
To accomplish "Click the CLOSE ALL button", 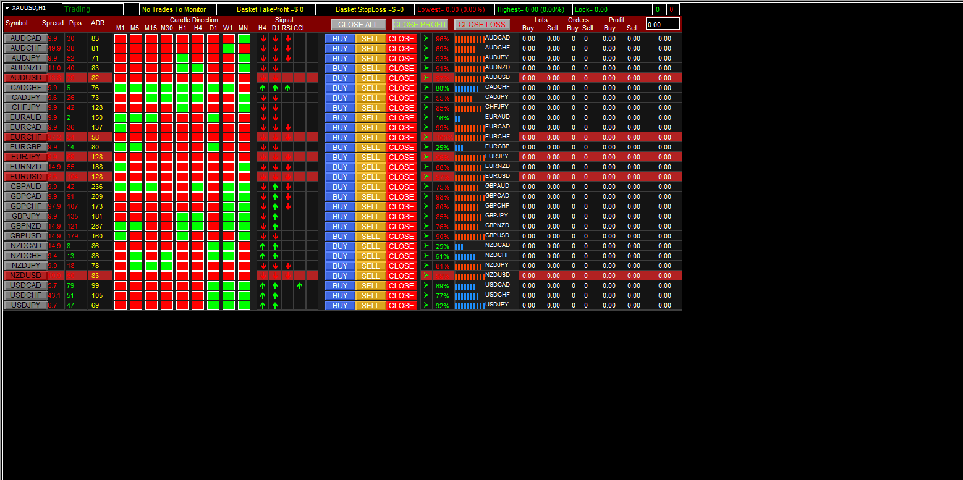I will click(358, 24).
